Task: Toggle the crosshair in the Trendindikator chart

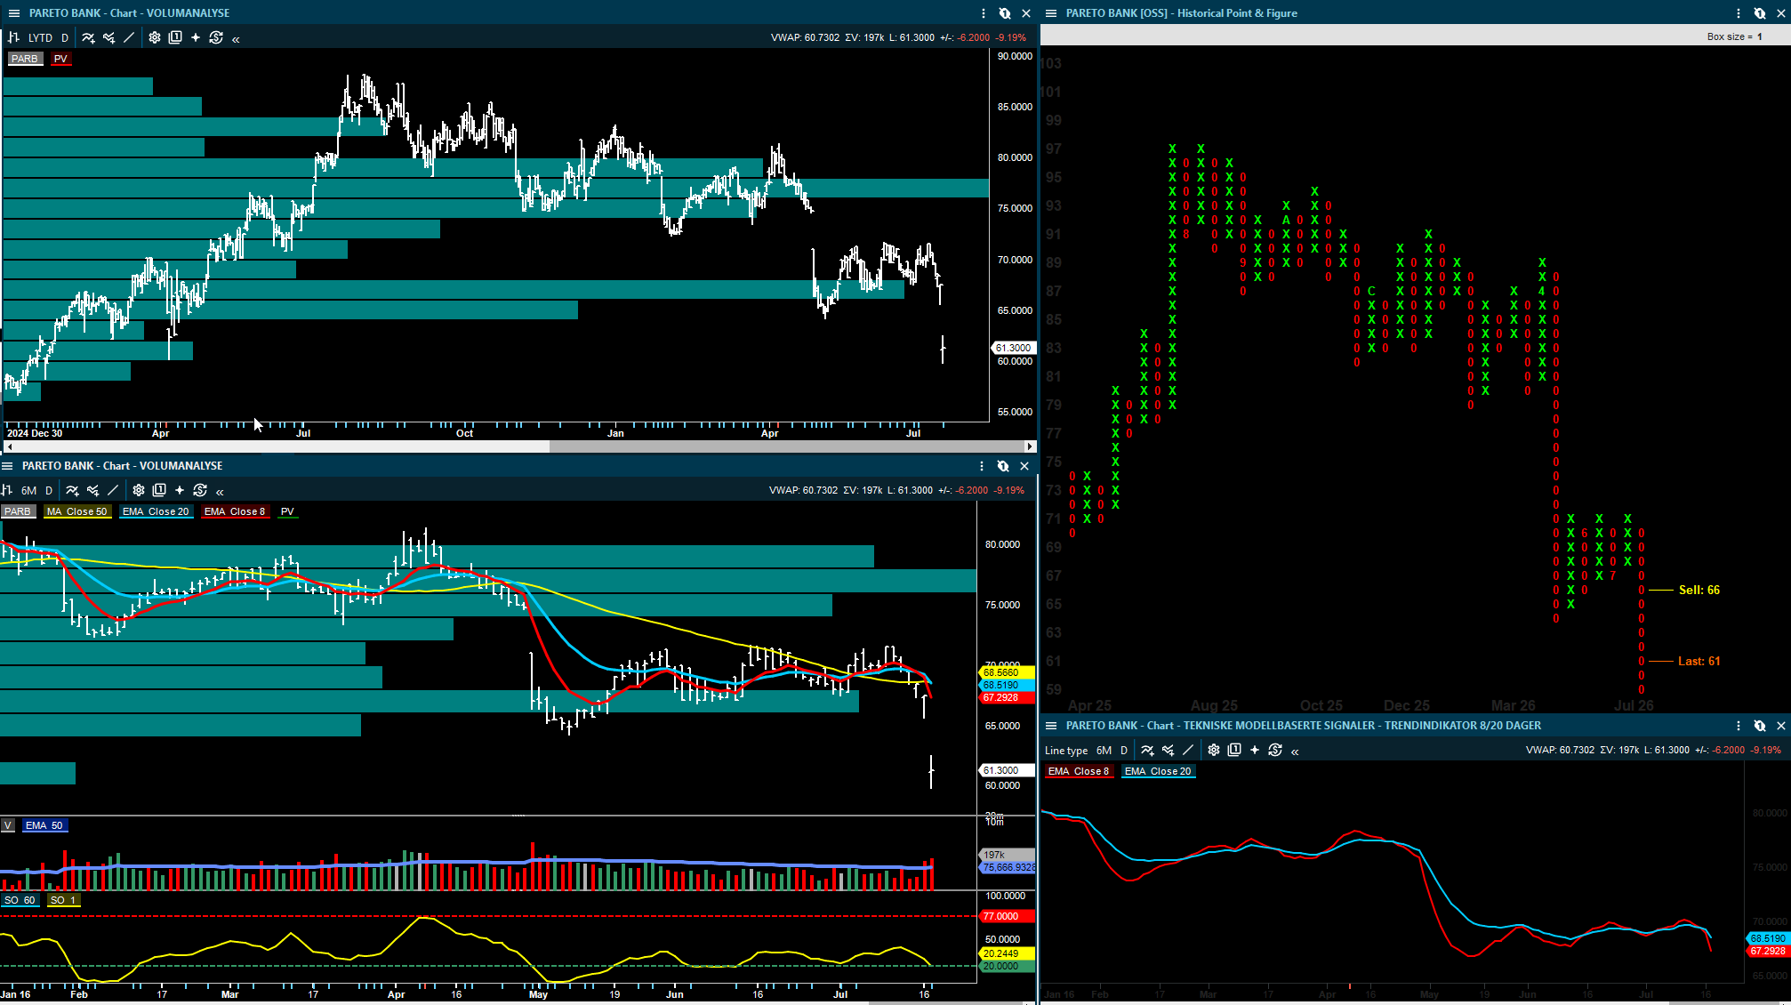Action: point(1255,750)
